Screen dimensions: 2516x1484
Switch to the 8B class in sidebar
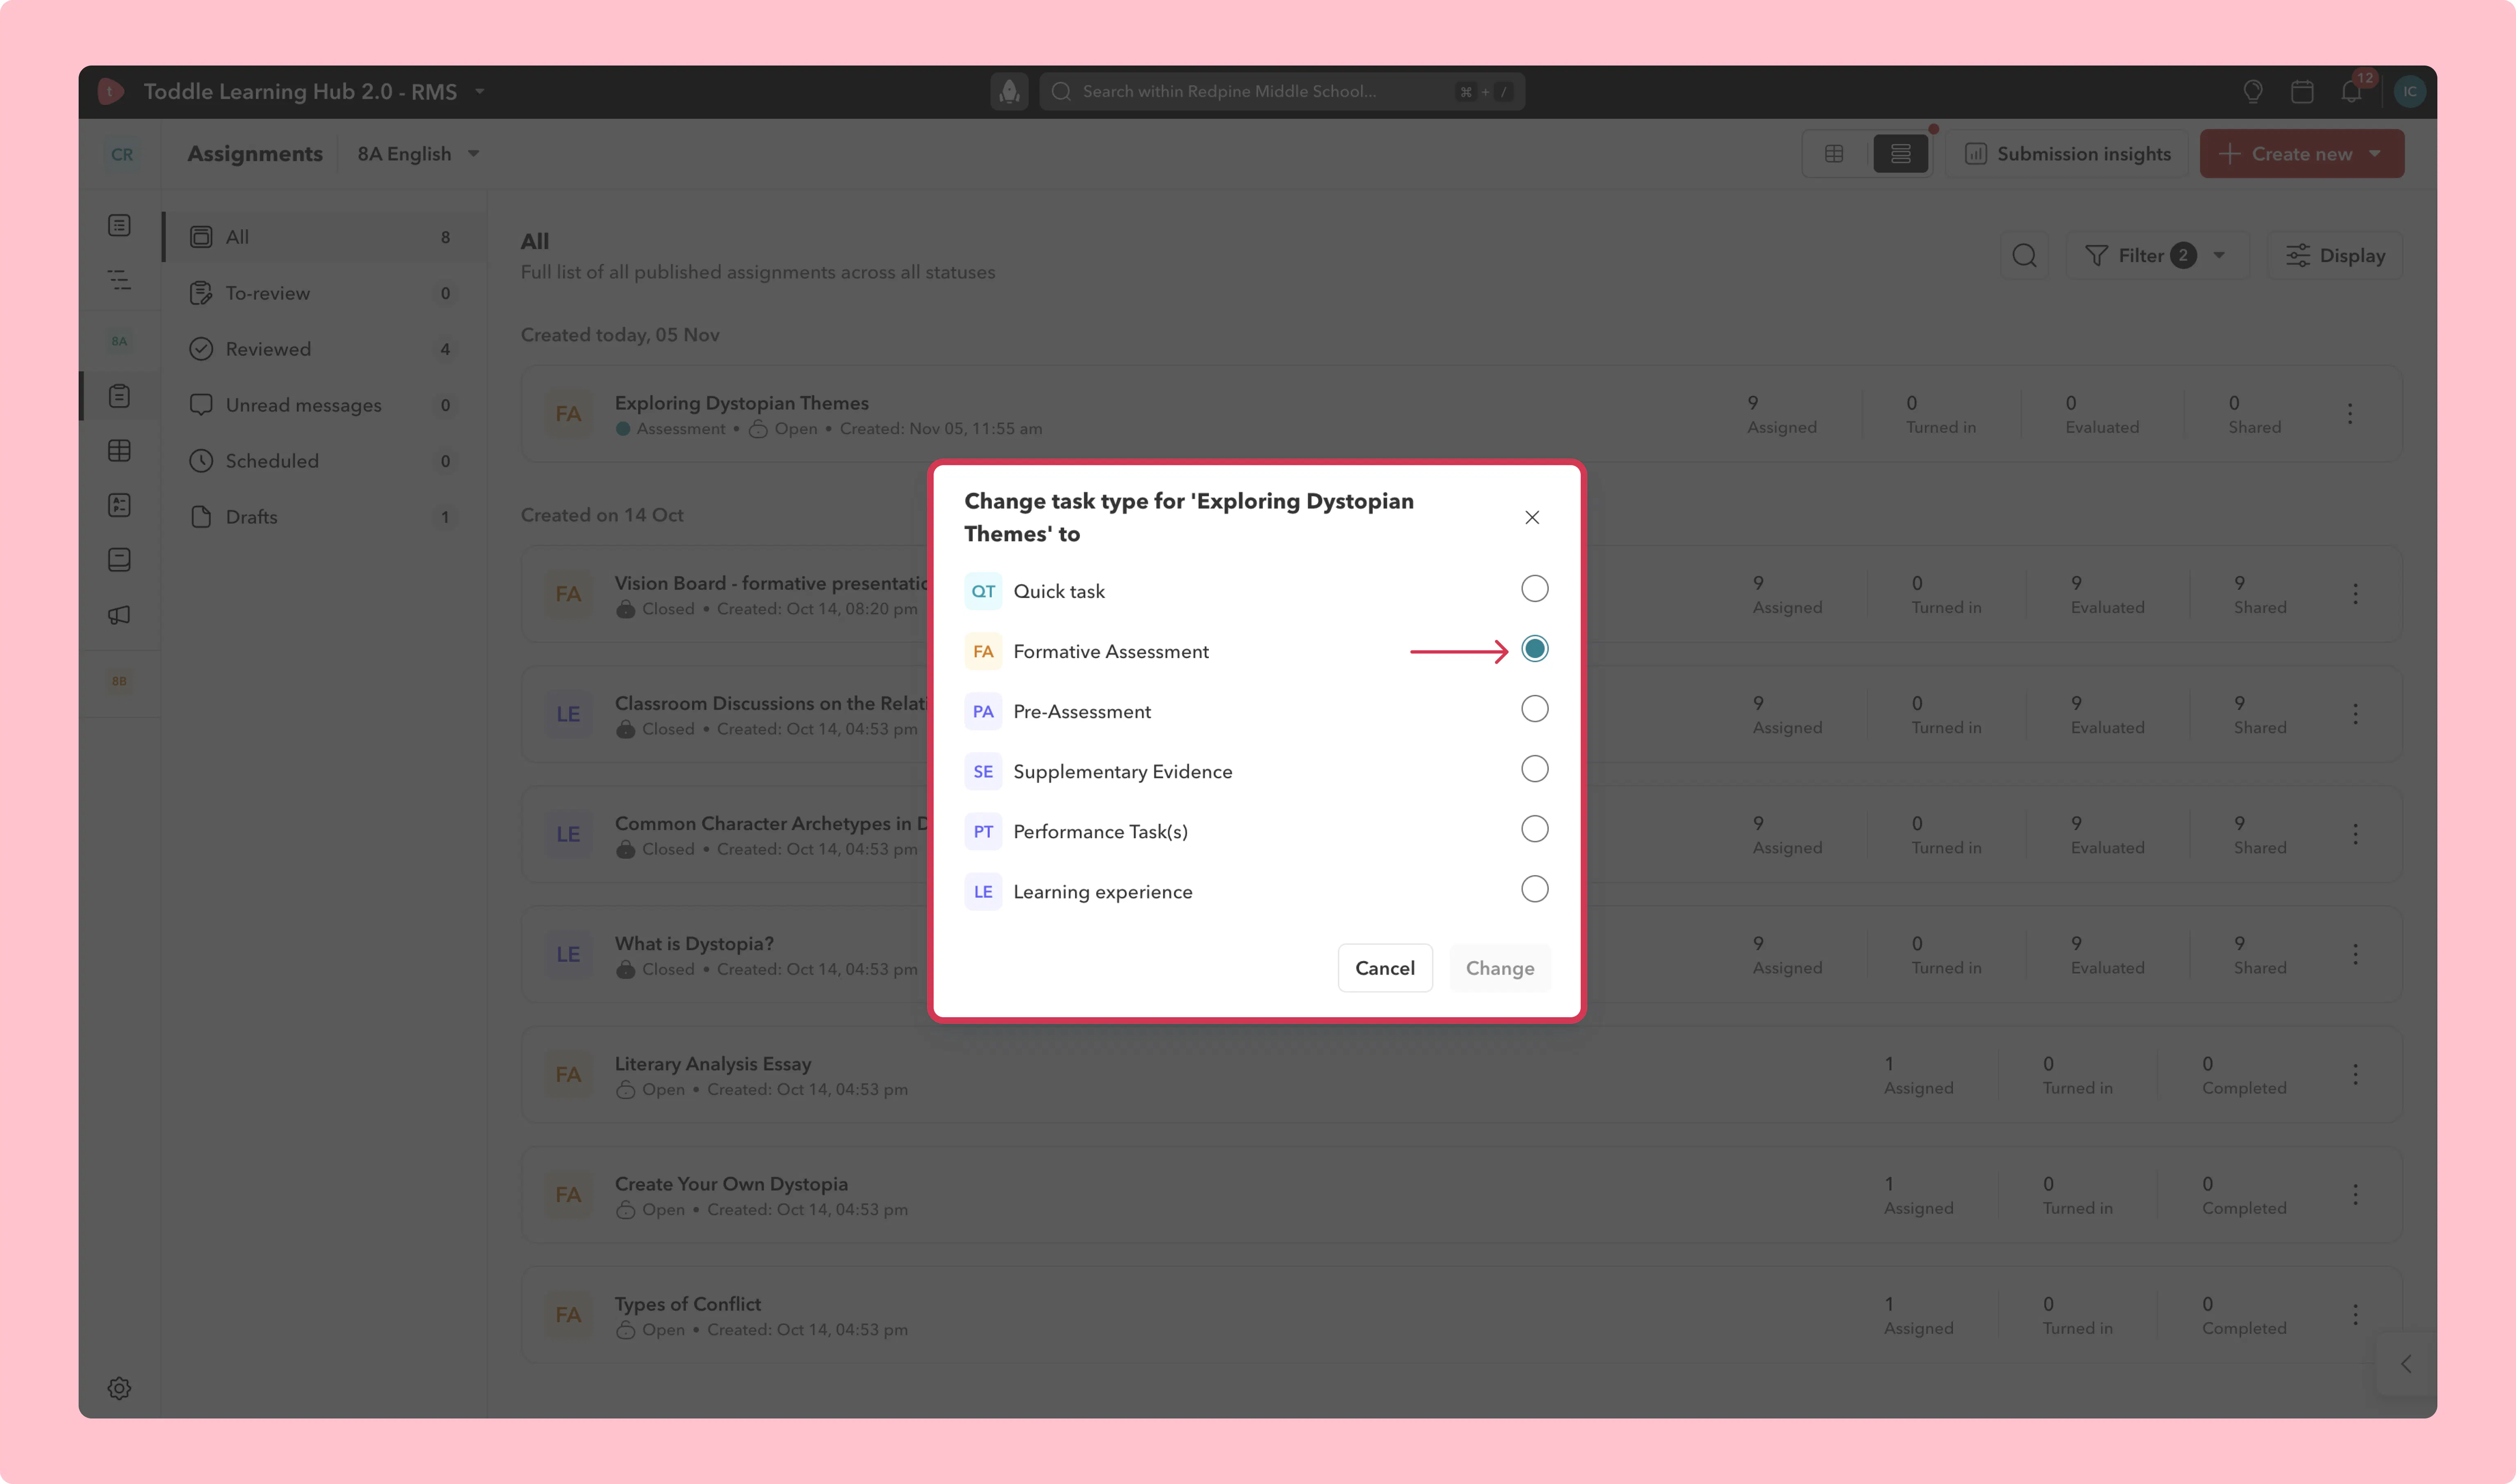tap(119, 681)
